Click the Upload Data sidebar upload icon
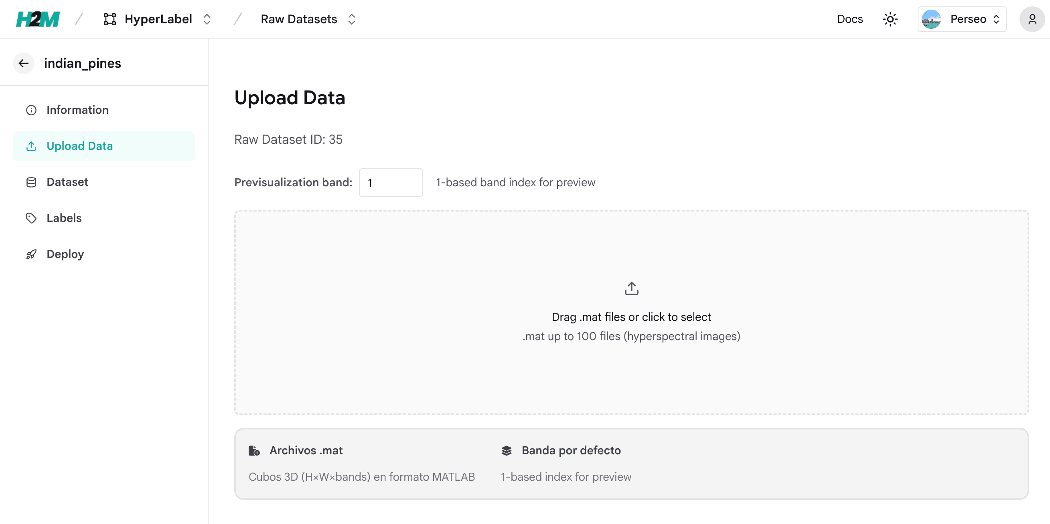This screenshot has height=524, width=1050. (31, 146)
